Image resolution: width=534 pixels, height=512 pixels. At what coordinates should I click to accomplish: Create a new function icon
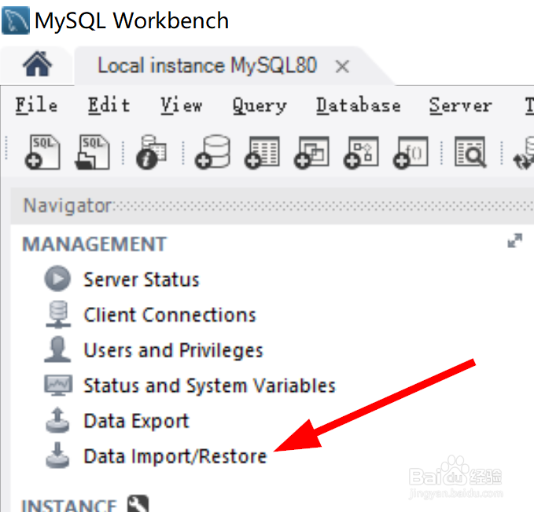point(411,152)
